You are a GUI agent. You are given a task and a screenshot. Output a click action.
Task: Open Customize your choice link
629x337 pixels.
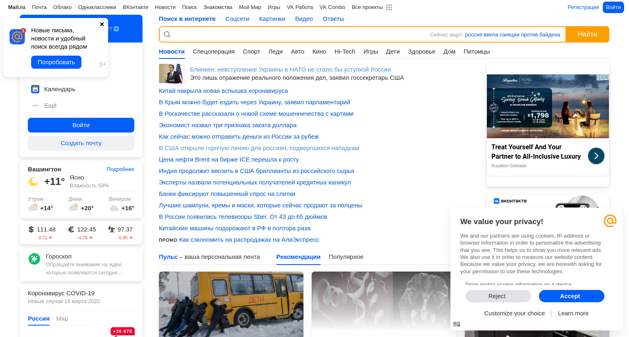tap(514, 313)
